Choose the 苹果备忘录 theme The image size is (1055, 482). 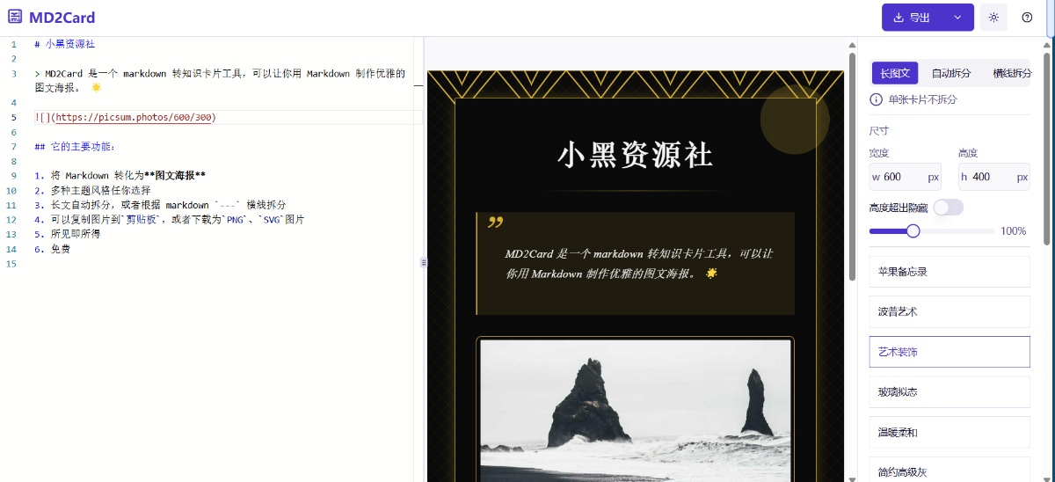(x=949, y=272)
